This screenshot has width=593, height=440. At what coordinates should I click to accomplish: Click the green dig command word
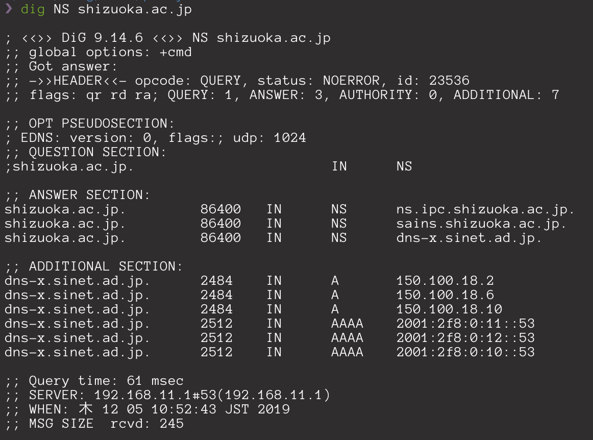click(x=33, y=10)
